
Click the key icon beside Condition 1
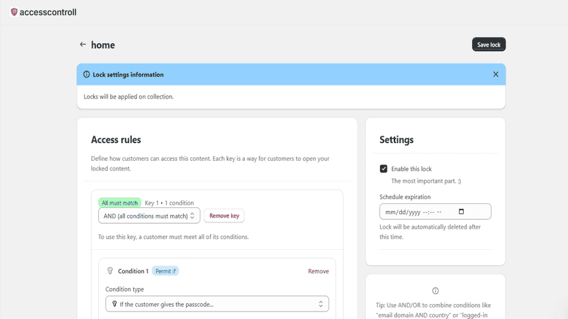tap(110, 271)
